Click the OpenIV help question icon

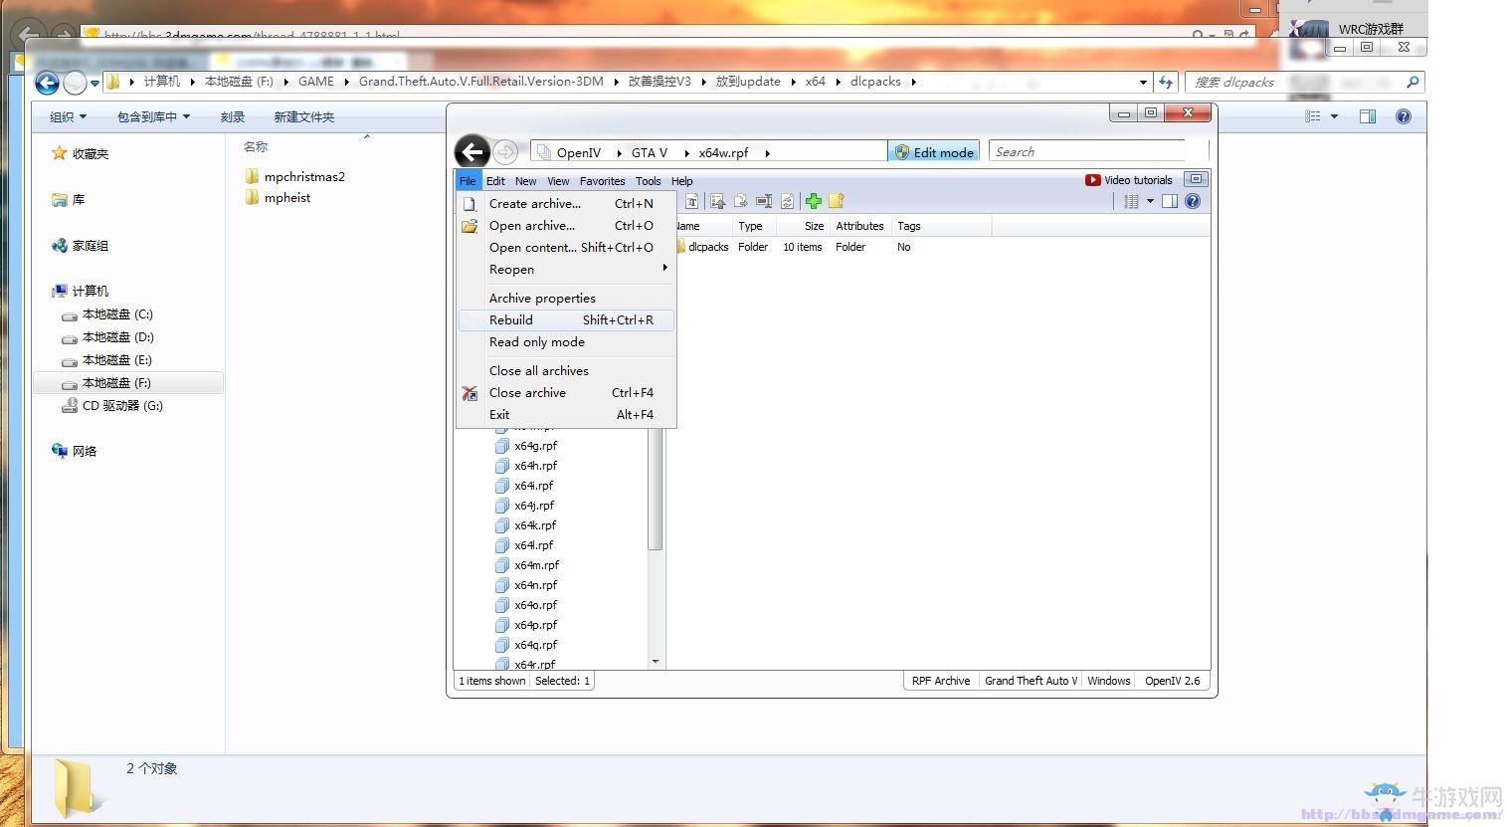coord(1193,201)
